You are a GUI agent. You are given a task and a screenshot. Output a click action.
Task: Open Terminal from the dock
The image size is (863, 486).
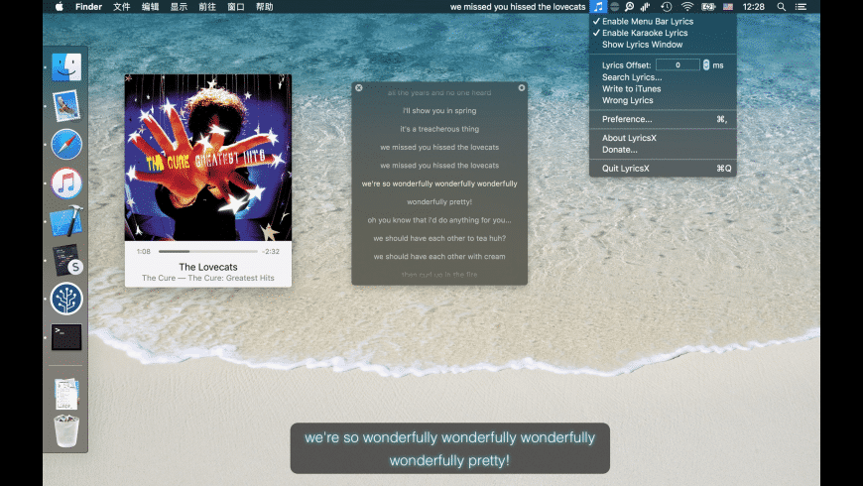click(x=66, y=337)
